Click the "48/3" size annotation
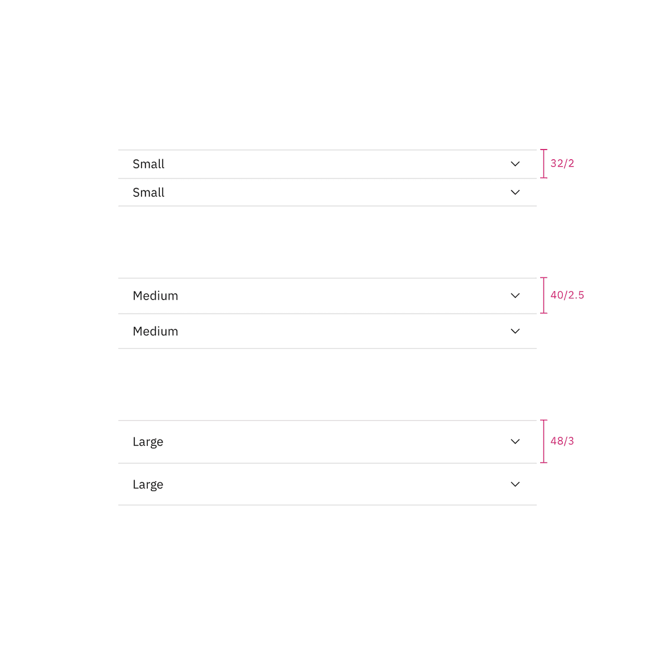 562,441
